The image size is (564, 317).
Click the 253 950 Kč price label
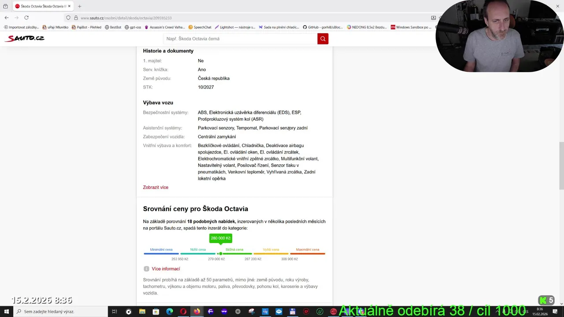tap(180, 259)
